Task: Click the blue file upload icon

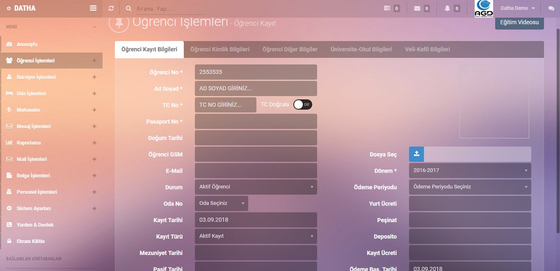Action: (416, 154)
